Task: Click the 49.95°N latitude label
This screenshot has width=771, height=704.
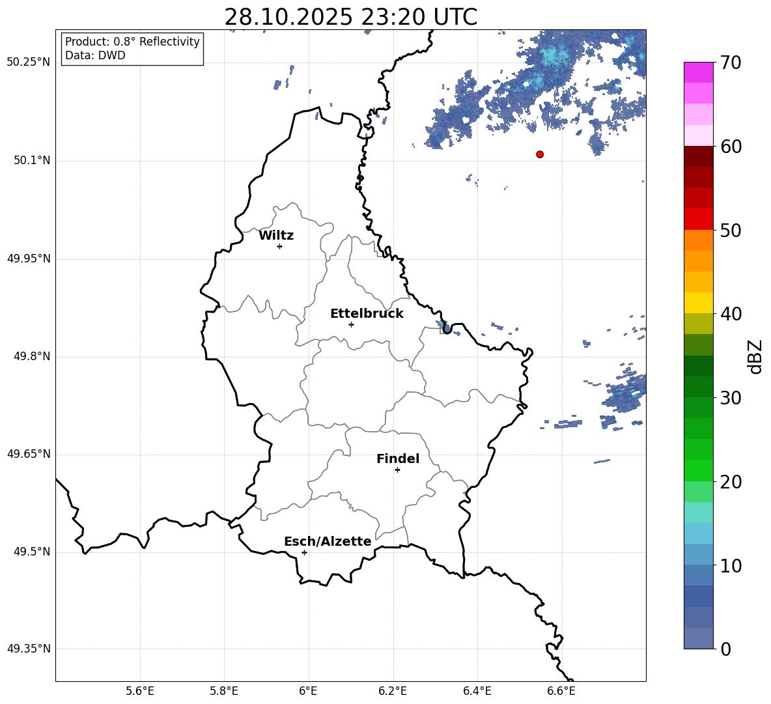Action: [x=29, y=259]
